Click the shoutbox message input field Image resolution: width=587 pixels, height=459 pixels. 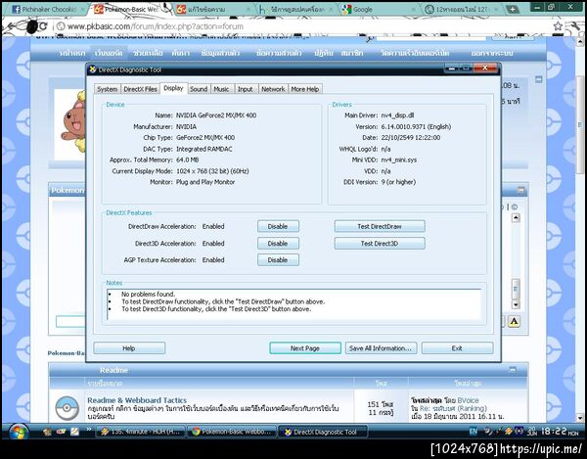click(x=70, y=322)
